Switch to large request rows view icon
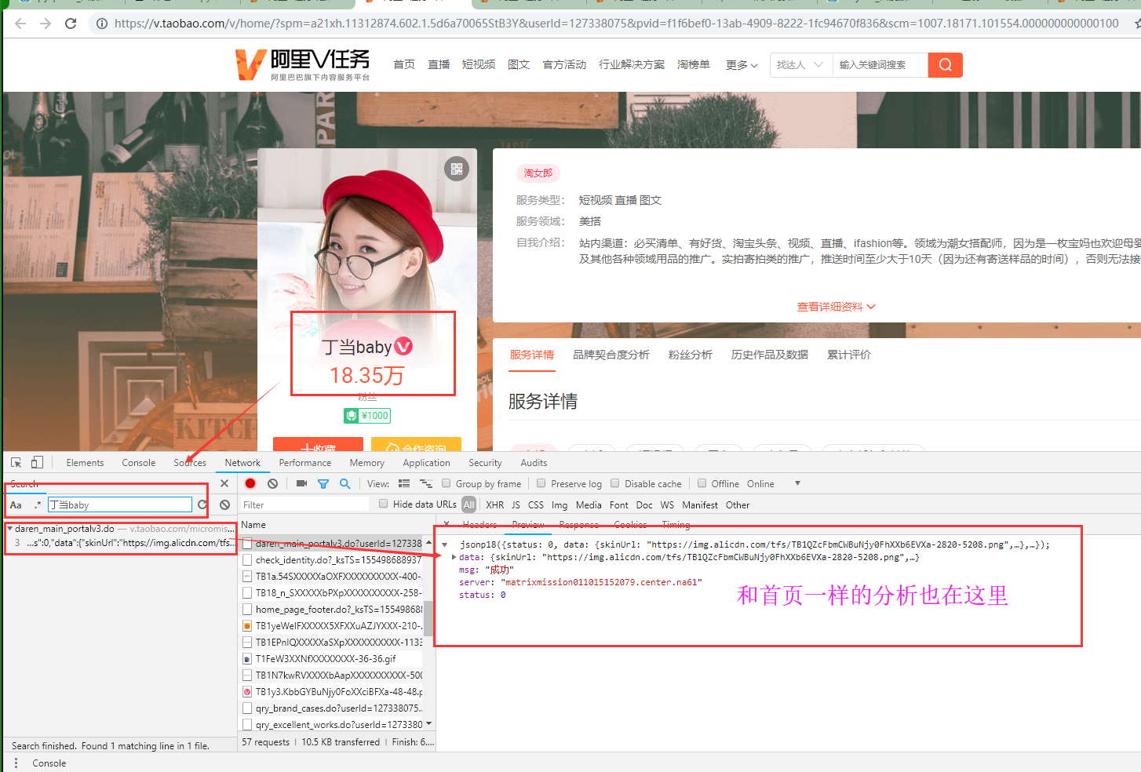The image size is (1141, 772). pos(404,484)
